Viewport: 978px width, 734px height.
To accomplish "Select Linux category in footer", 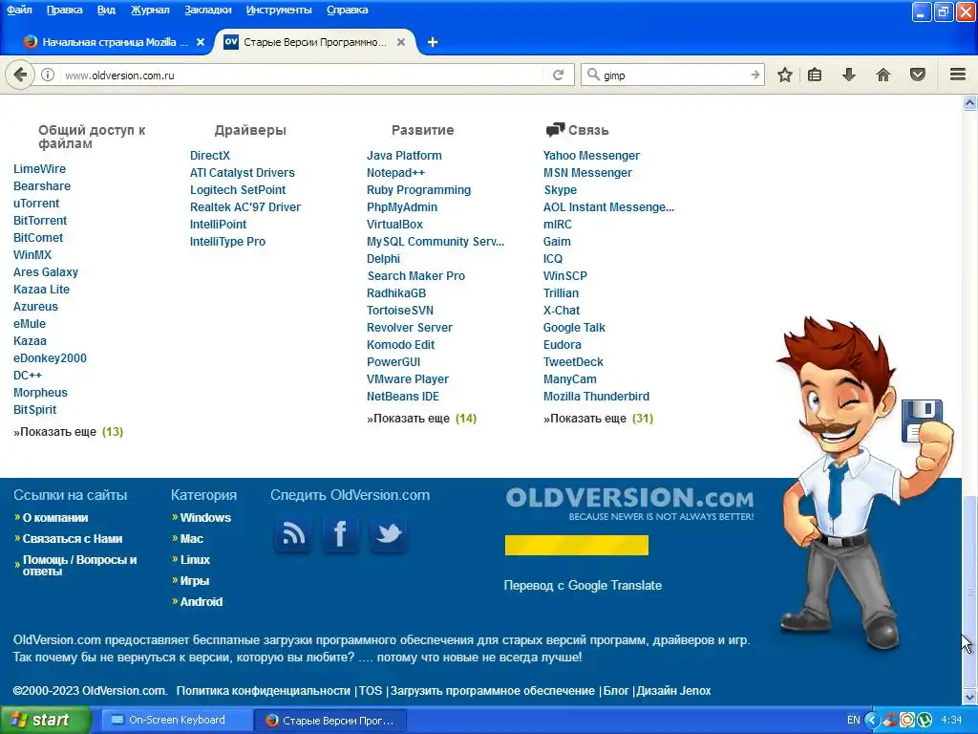I will pyautogui.click(x=195, y=560).
